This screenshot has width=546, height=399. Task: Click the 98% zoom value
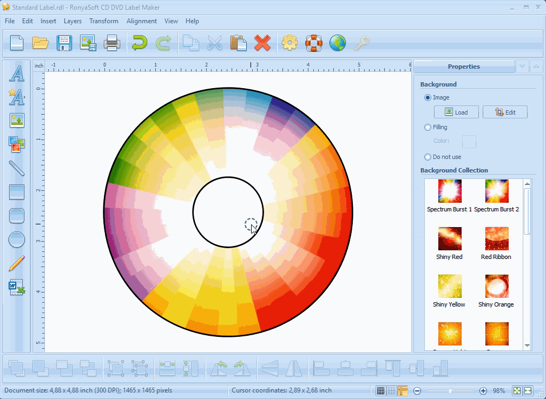click(x=499, y=391)
